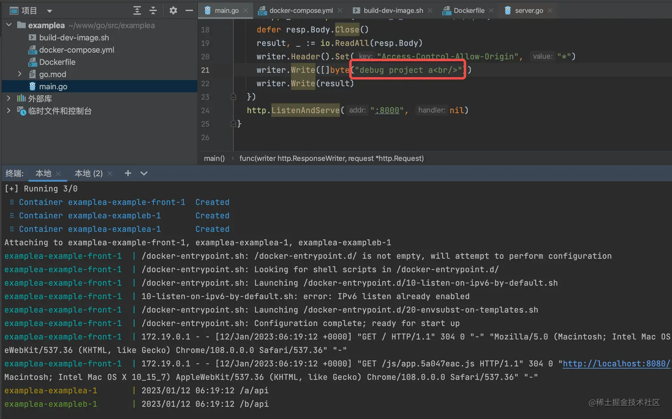Click the 外部库 library icon
The width and height of the screenshot is (672, 419).
[21, 99]
